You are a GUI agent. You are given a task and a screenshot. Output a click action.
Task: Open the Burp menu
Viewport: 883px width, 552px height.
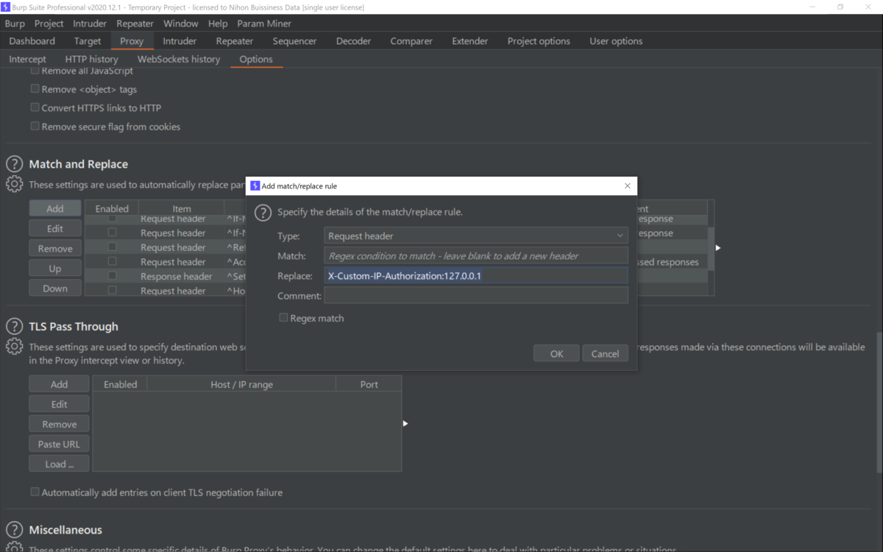15,24
